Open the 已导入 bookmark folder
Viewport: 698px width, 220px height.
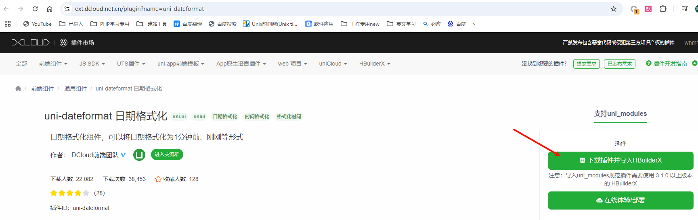pyautogui.click(x=71, y=24)
